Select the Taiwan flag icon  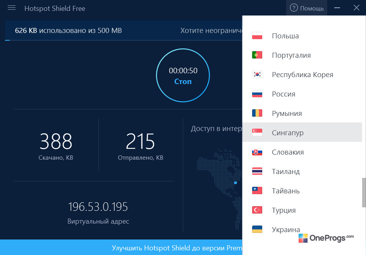pos(257,191)
